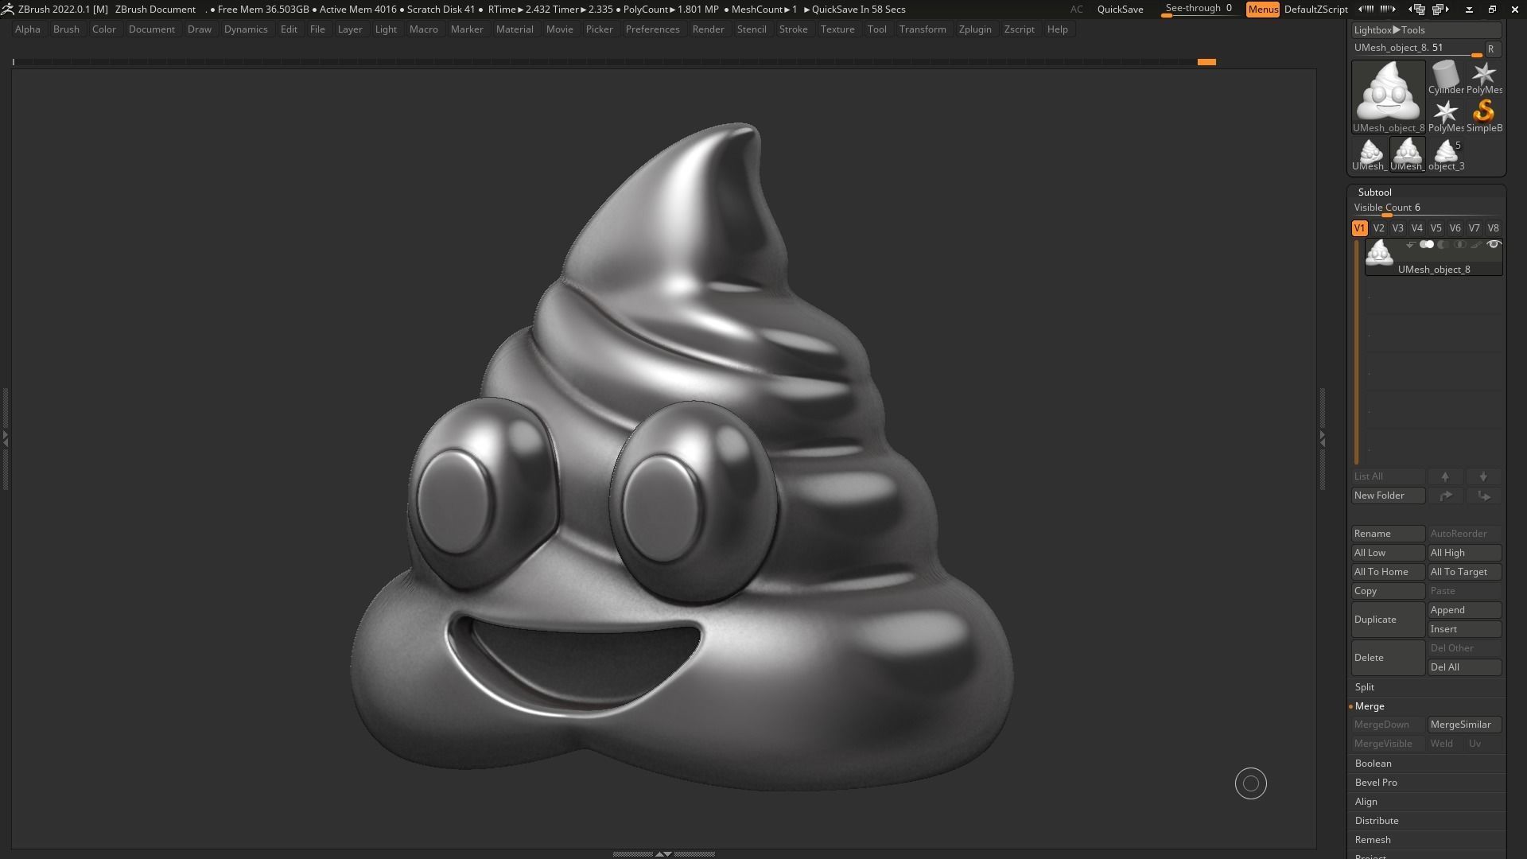Adjust the Visible Count slider

(1426, 208)
